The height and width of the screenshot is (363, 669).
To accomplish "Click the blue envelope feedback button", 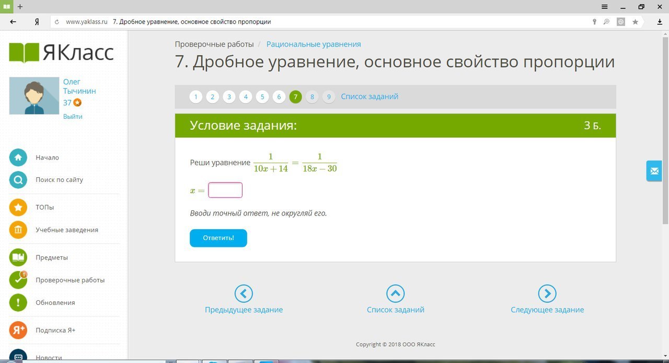I will 654,171.
